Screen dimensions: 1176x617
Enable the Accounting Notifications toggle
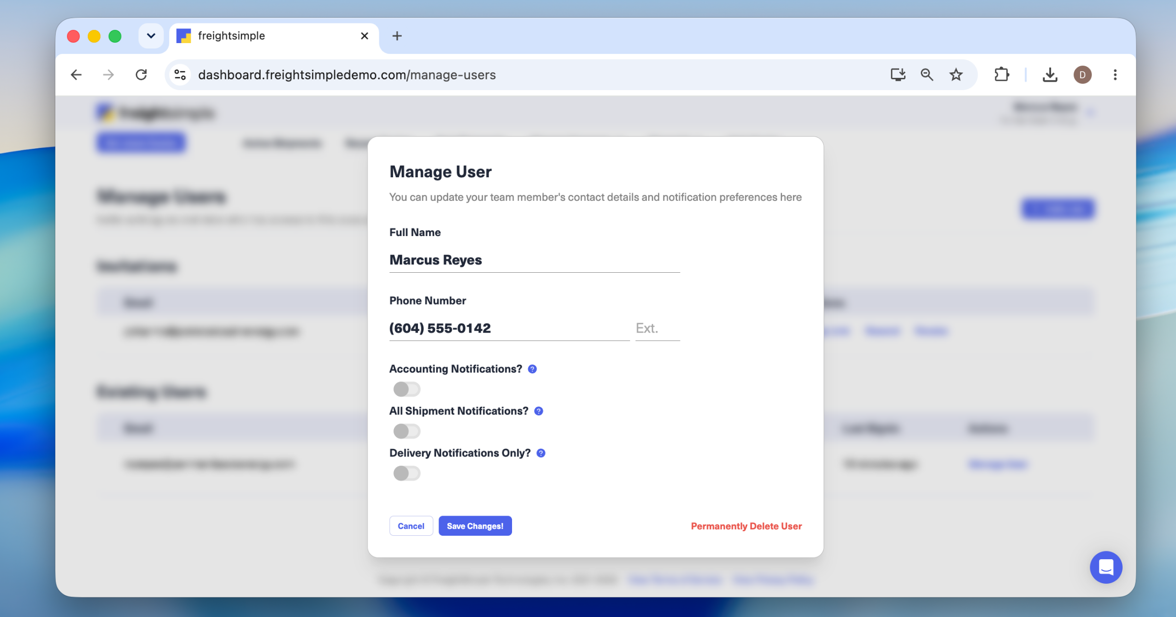pyautogui.click(x=407, y=390)
